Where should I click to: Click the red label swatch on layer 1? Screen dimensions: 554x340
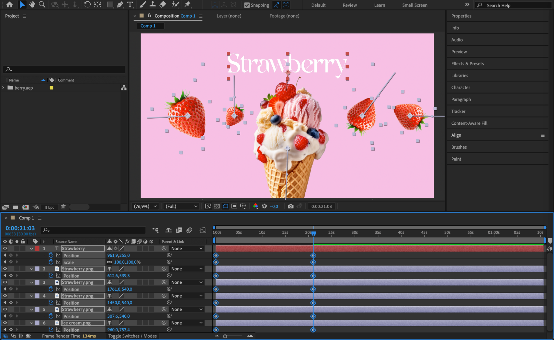[x=37, y=249]
